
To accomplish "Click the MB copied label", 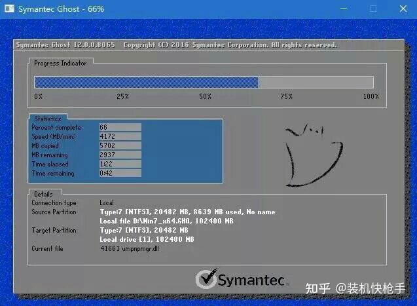I will tap(45, 146).
